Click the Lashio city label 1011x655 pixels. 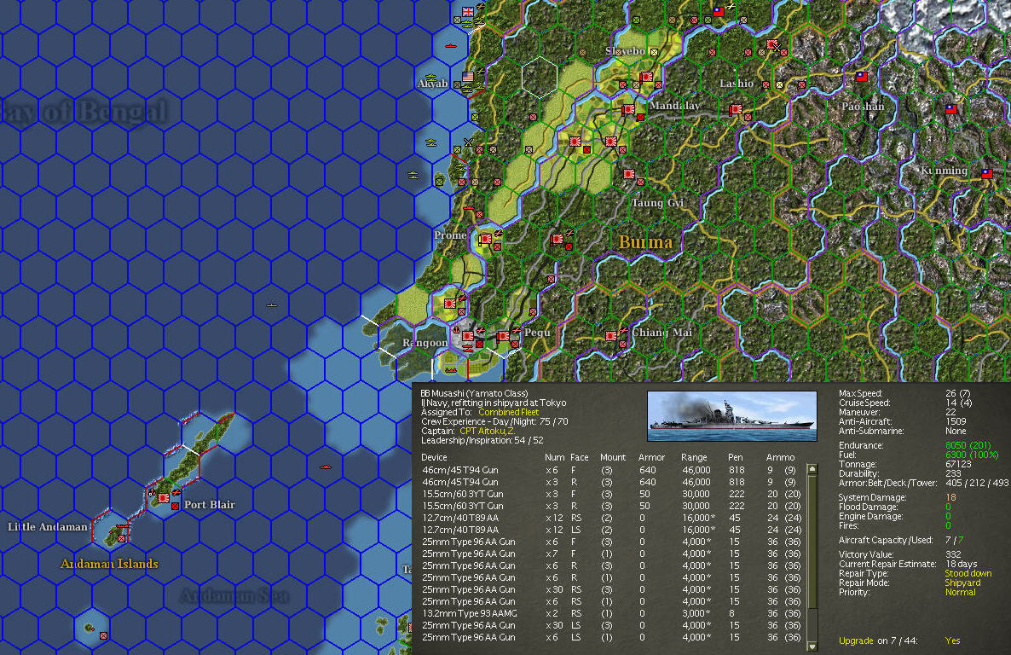tap(737, 84)
